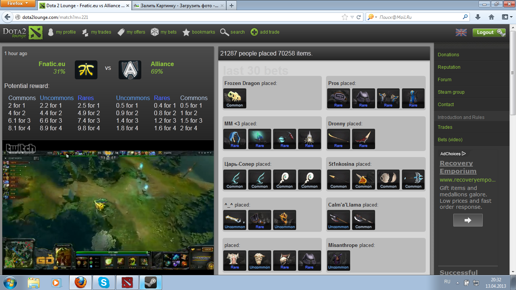Screen dimensions: 516x290
Task: Open a new browser tab
Action: pos(232,6)
